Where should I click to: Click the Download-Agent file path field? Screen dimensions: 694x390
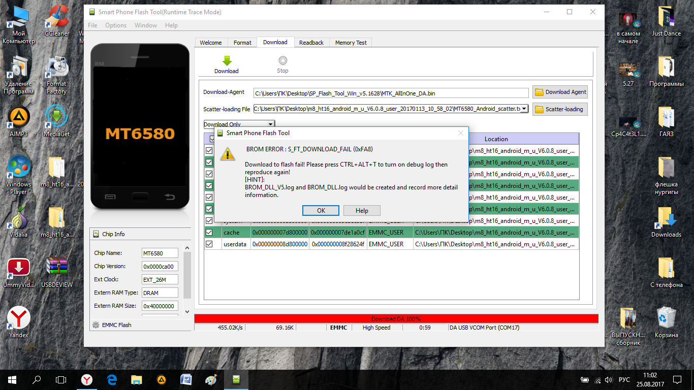391,93
